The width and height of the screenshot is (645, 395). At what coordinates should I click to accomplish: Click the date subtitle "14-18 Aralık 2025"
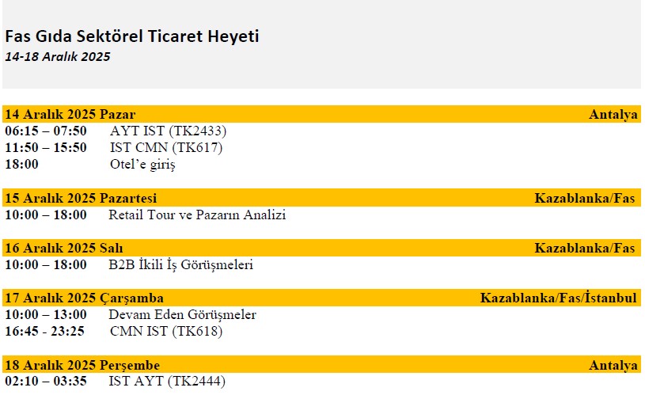point(57,57)
